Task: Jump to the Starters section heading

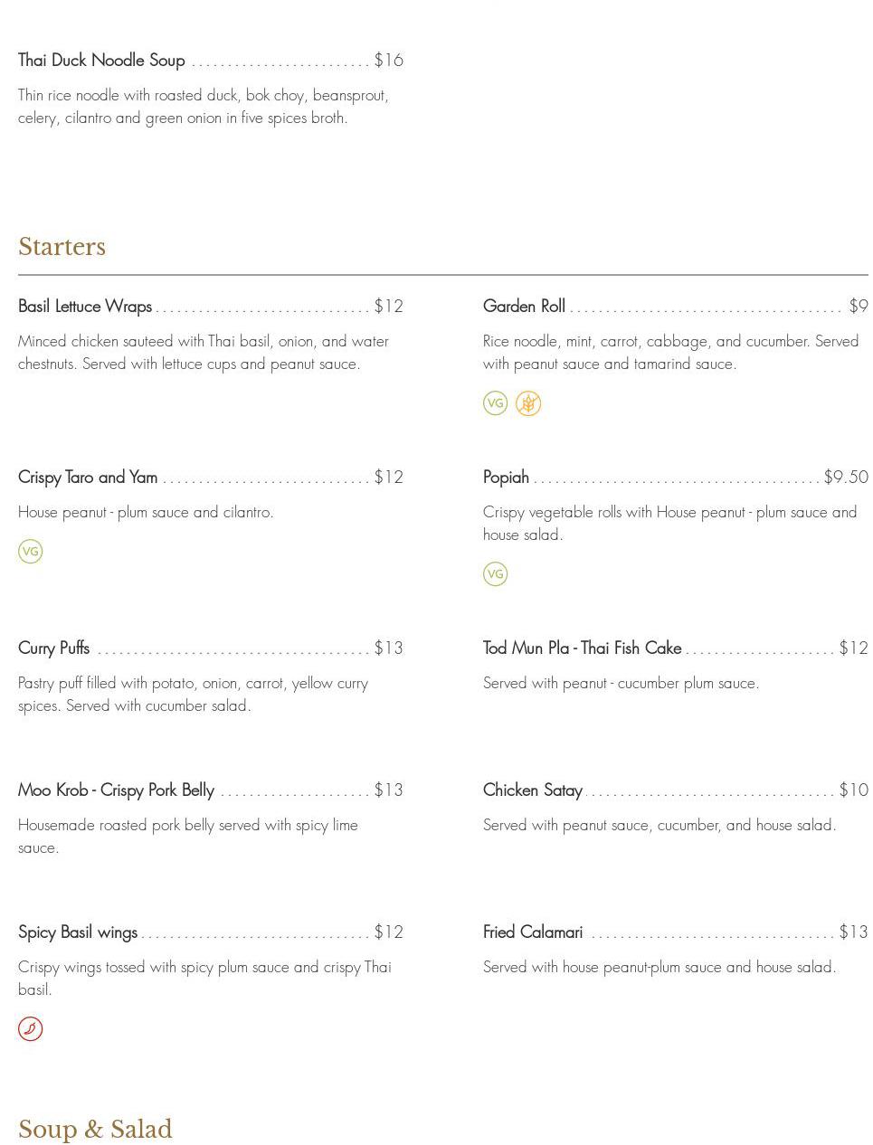Action: (62, 247)
